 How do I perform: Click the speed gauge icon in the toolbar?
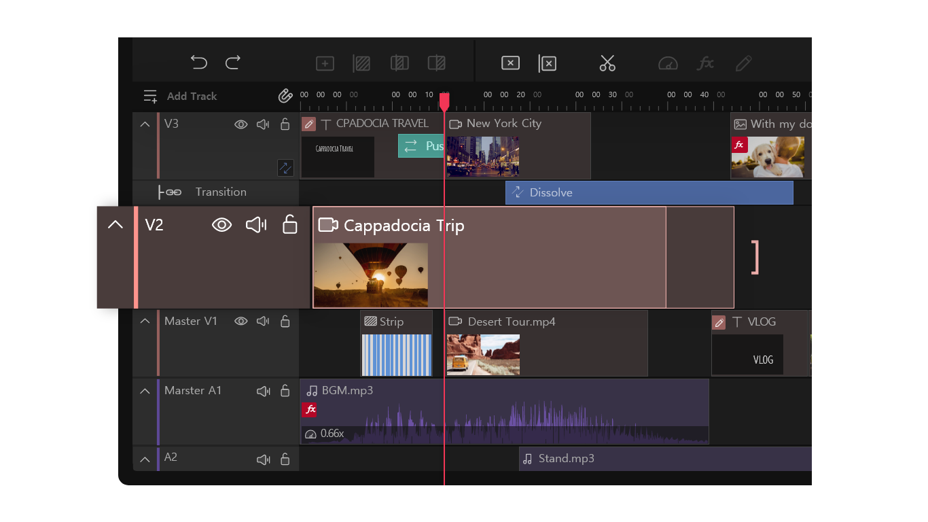click(x=667, y=63)
